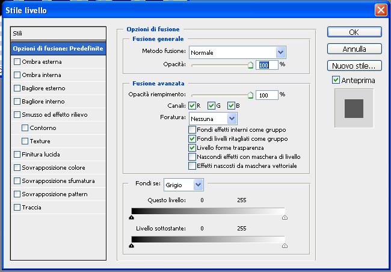Enable Sovrapposizione pattern checkbox
This screenshot has width=391, height=272.
(x=17, y=194)
